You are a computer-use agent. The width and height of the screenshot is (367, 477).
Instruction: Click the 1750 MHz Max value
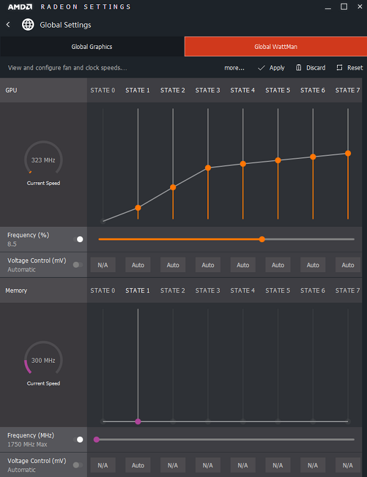click(x=28, y=445)
